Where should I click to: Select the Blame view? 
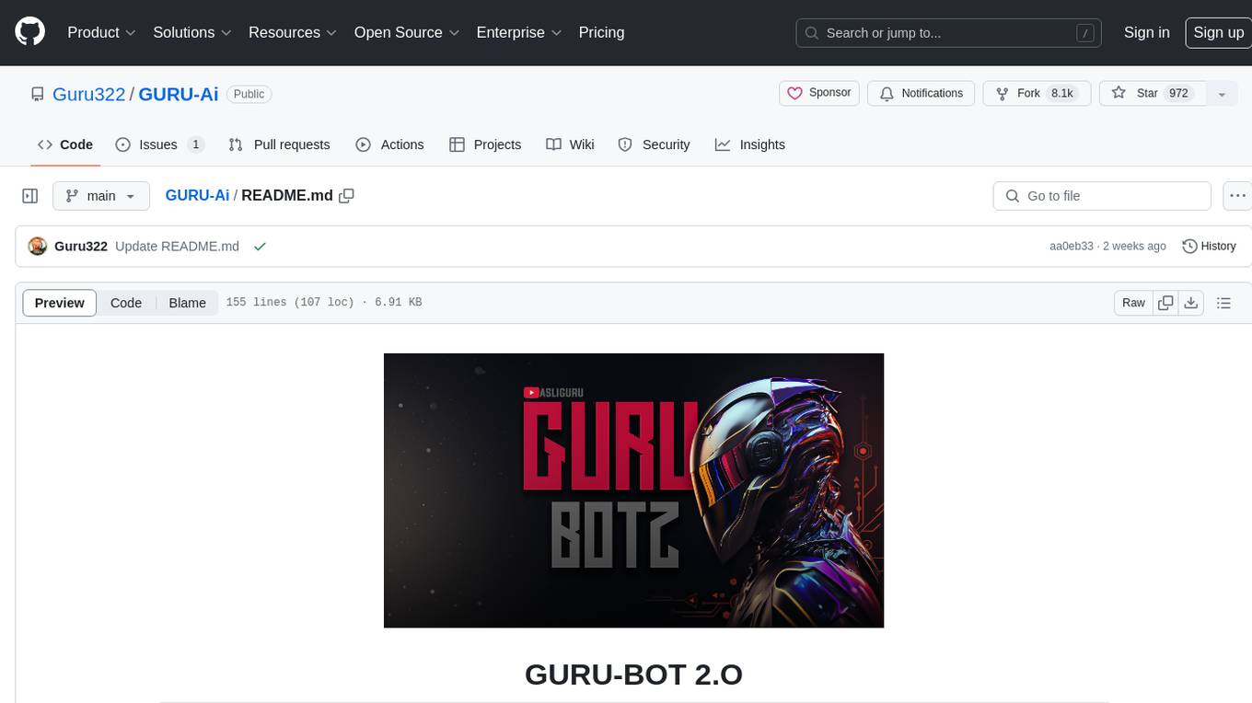pos(187,303)
